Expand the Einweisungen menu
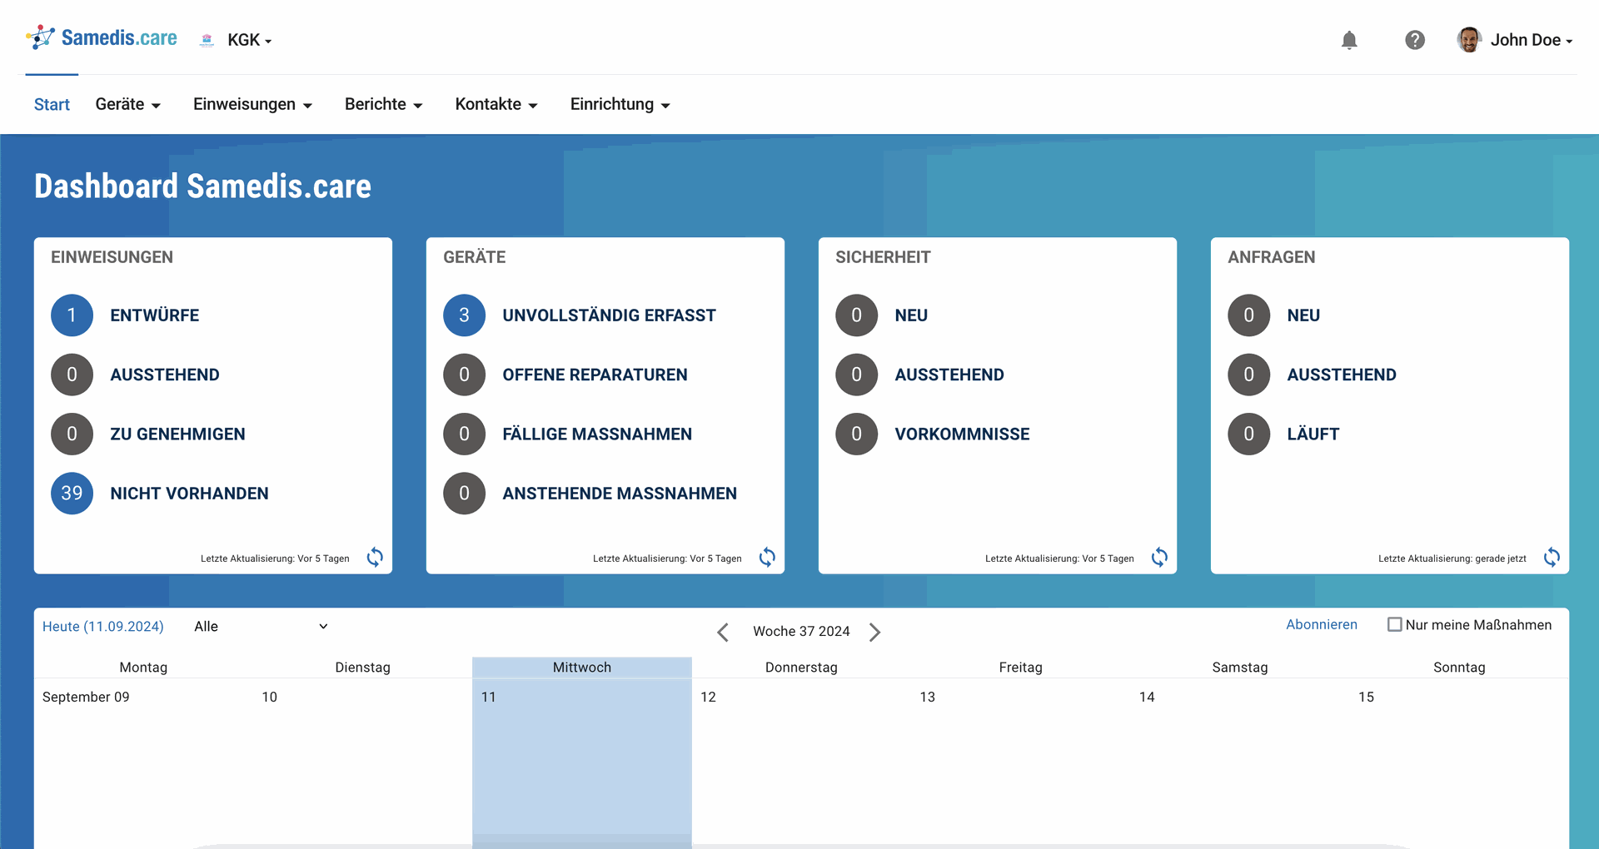Image resolution: width=1599 pixels, height=849 pixels. coord(252,104)
